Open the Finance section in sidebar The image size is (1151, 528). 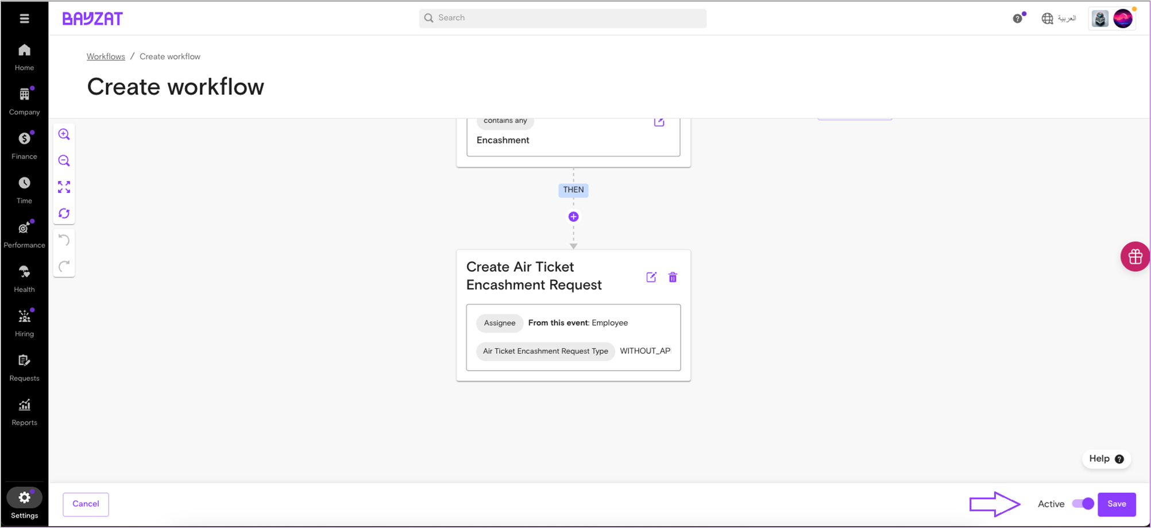pyautogui.click(x=24, y=145)
